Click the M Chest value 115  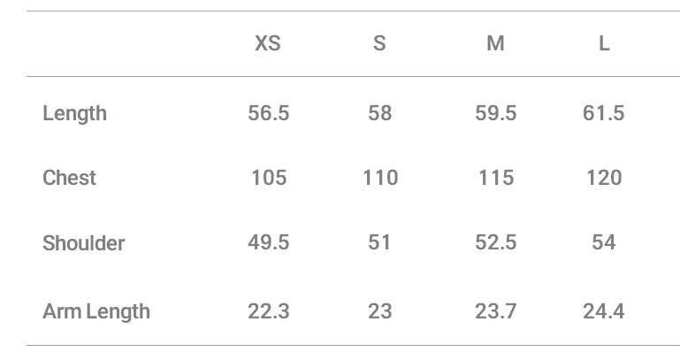point(496,178)
